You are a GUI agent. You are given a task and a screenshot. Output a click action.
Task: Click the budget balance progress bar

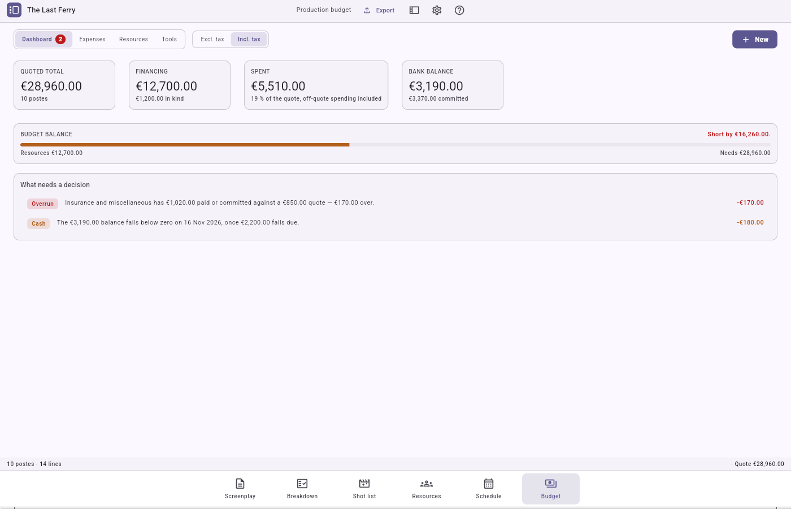click(x=395, y=145)
